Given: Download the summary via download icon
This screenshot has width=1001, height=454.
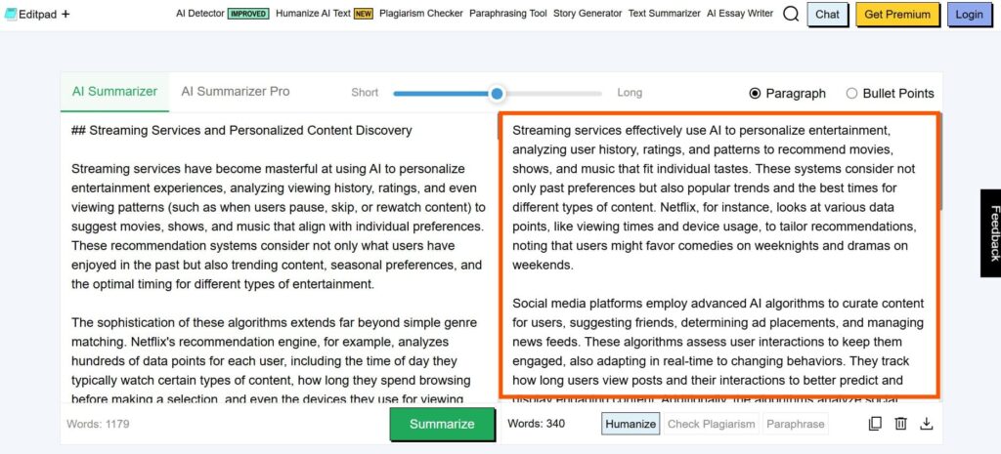Looking at the screenshot, I should click(927, 424).
